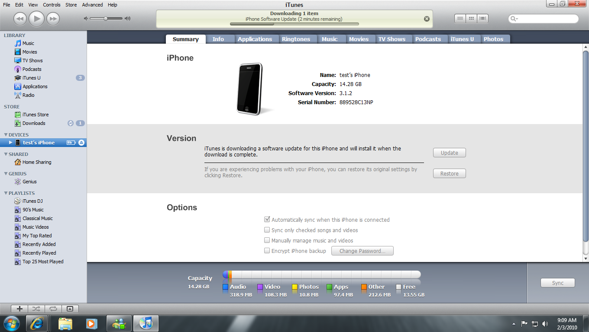Enable Manually manage music and videos
The width and height of the screenshot is (589, 332).
(x=267, y=240)
